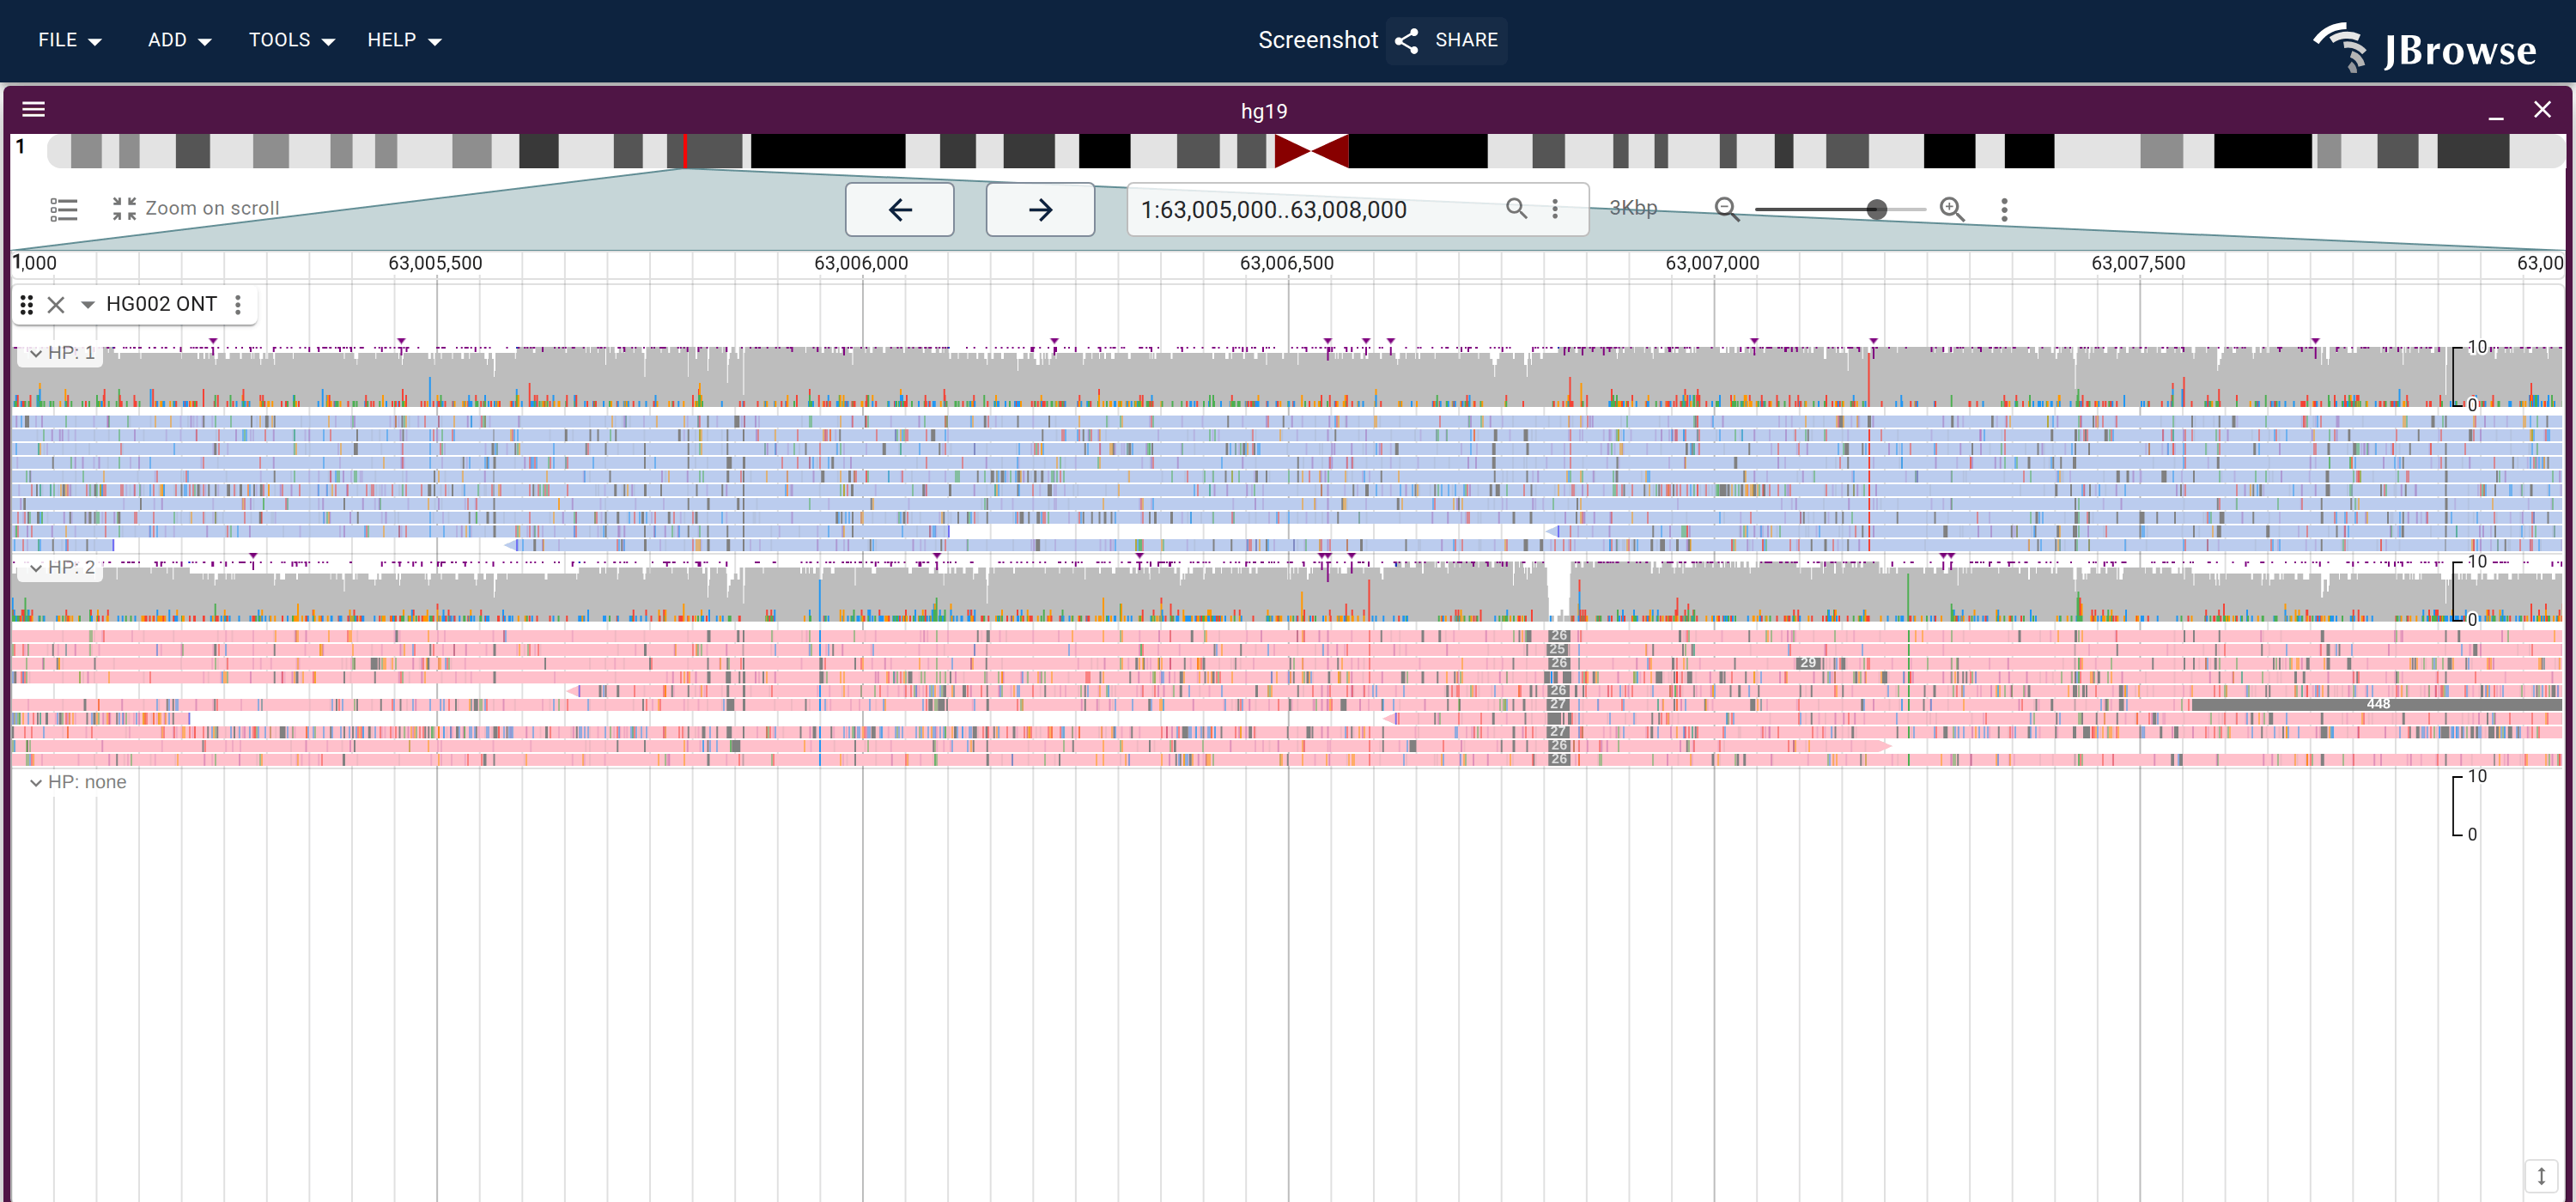Click the 448 deletion feature
This screenshot has width=2576, height=1202.
2377,704
